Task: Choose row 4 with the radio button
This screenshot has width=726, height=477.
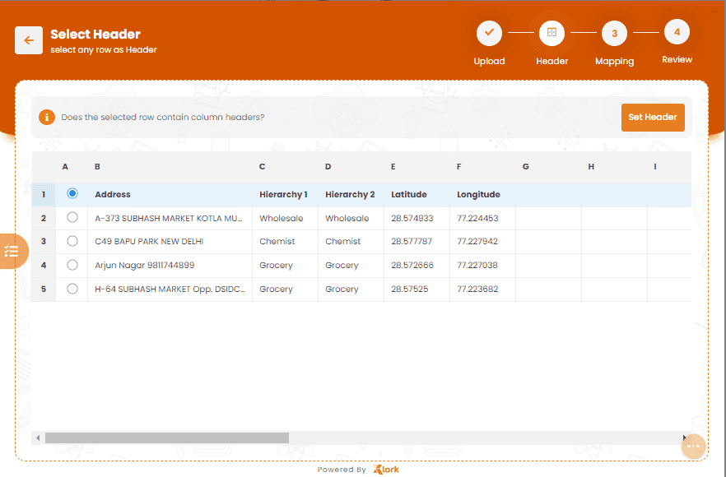Action: [x=72, y=265]
